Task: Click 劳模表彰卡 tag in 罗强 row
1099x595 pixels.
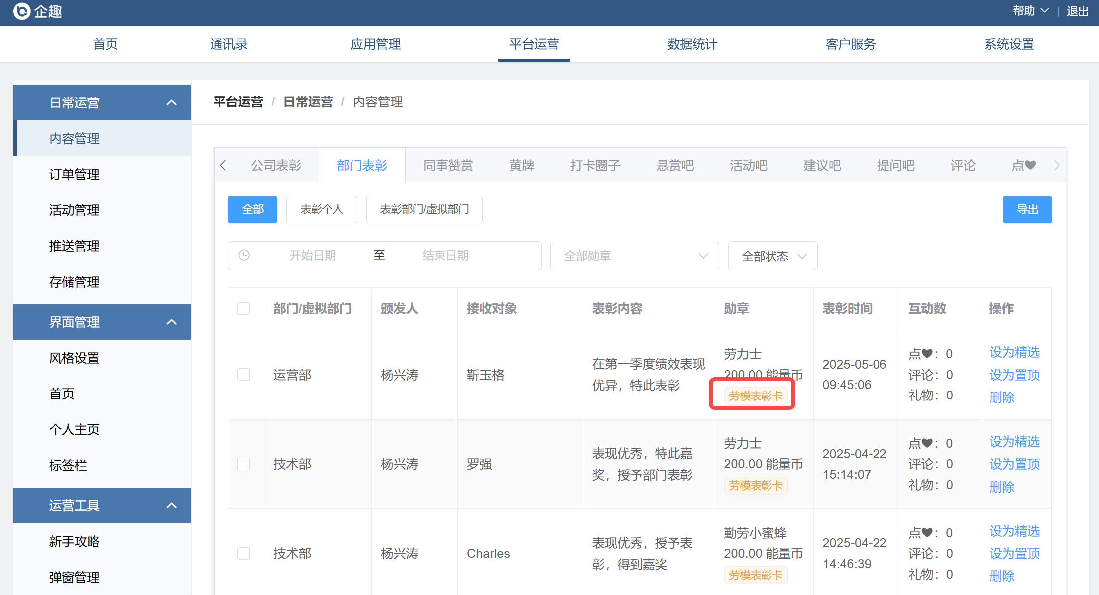Action: 755,486
